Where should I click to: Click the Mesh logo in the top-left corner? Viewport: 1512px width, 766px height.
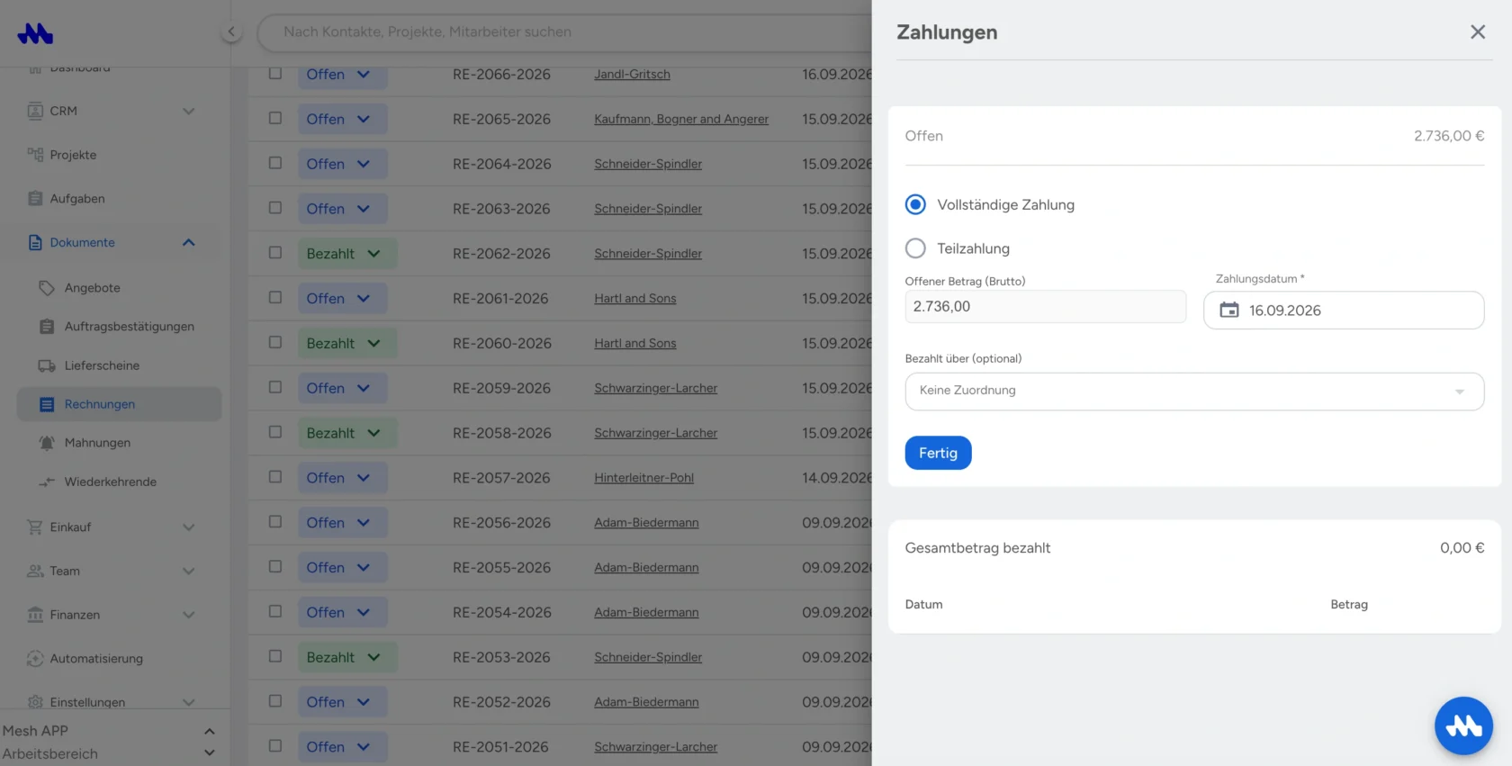pos(35,33)
